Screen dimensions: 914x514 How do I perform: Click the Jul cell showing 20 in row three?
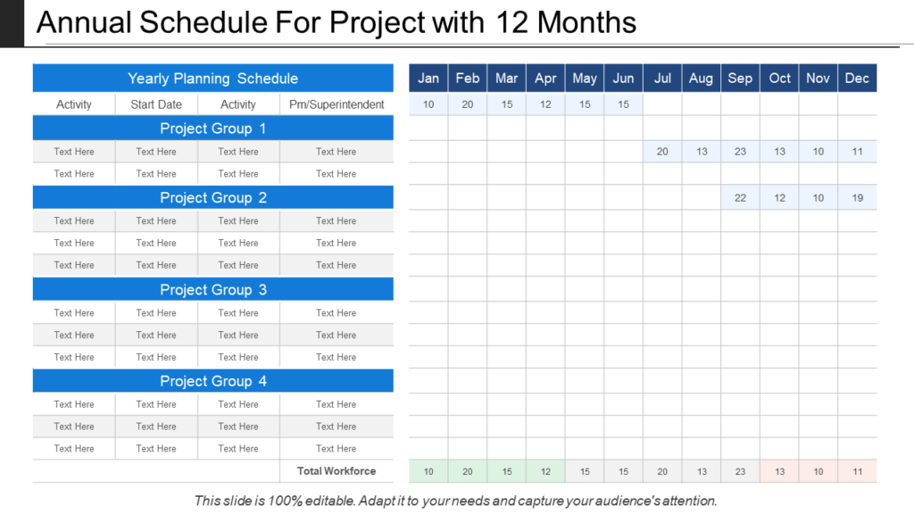[x=662, y=152]
